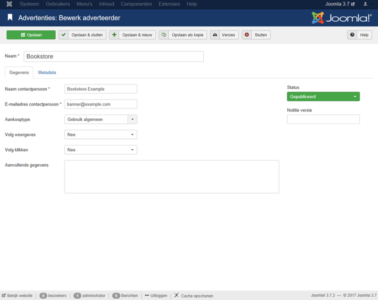Screen dimensions: 378x300
Task: Click the toolbar Help button
Action: [x=359, y=35]
